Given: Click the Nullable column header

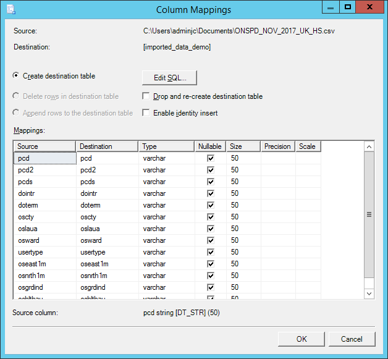Looking at the screenshot, I should [210, 146].
